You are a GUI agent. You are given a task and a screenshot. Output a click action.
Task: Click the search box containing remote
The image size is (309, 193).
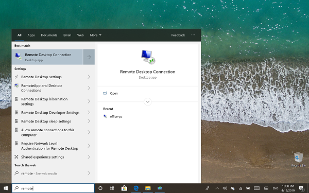(x=53, y=188)
